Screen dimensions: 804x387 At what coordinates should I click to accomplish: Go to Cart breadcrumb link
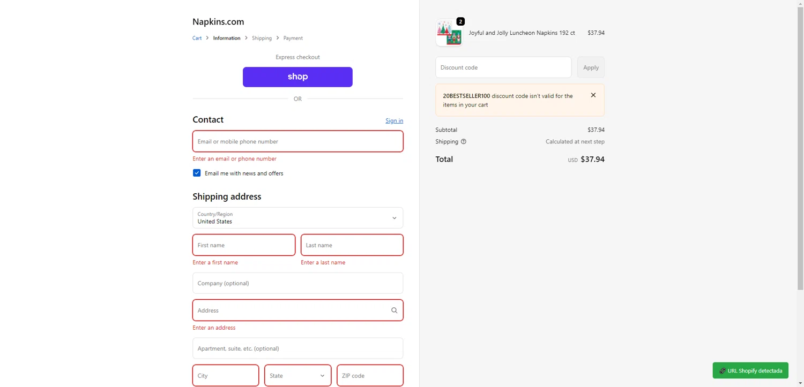tap(197, 38)
